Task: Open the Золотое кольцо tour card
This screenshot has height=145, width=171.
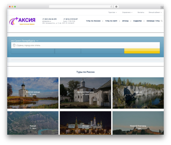Action: (x=33, y=93)
